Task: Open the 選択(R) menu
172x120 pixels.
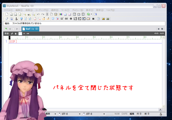Action: 55,10
